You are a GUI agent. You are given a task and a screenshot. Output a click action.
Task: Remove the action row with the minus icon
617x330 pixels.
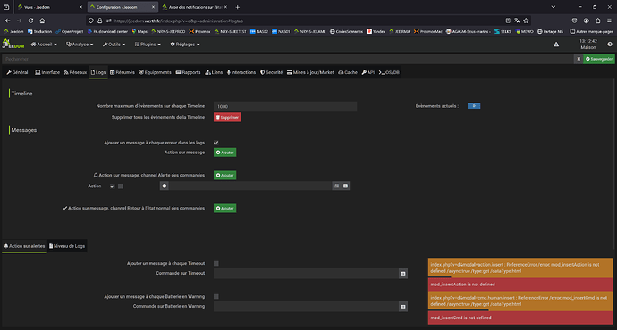(x=165, y=186)
